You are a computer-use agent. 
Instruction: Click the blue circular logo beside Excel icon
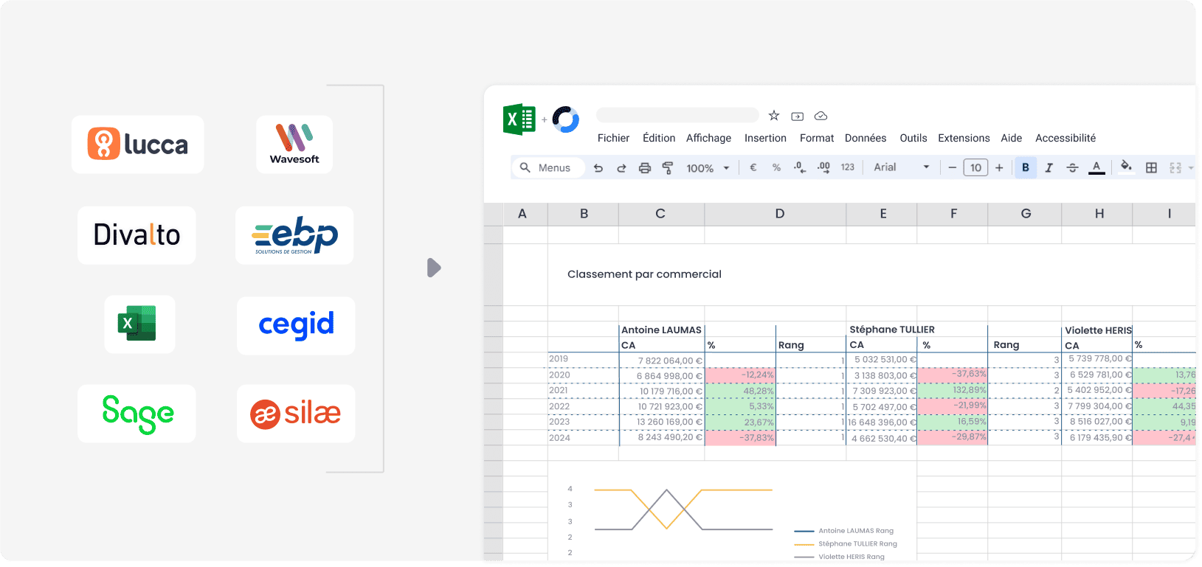click(x=566, y=119)
